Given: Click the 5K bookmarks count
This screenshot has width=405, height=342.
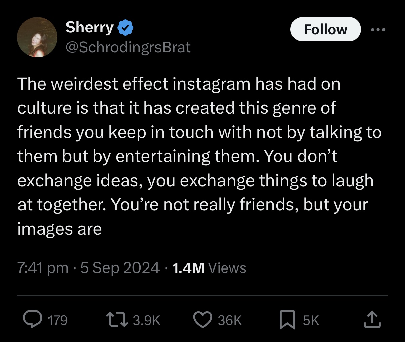Looking at the screenshot, I should tap(311, 320).
